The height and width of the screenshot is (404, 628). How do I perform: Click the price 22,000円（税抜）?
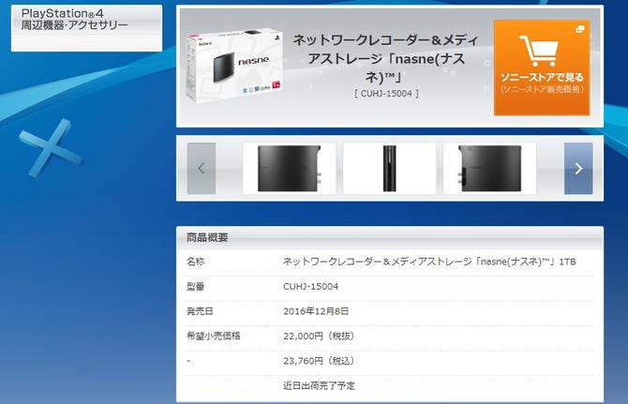320,337
